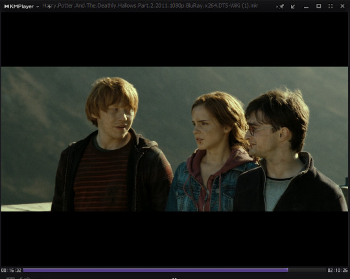
Task: Close the KMPlayer window
Action: pyautogui.click(x=342, y=6)
